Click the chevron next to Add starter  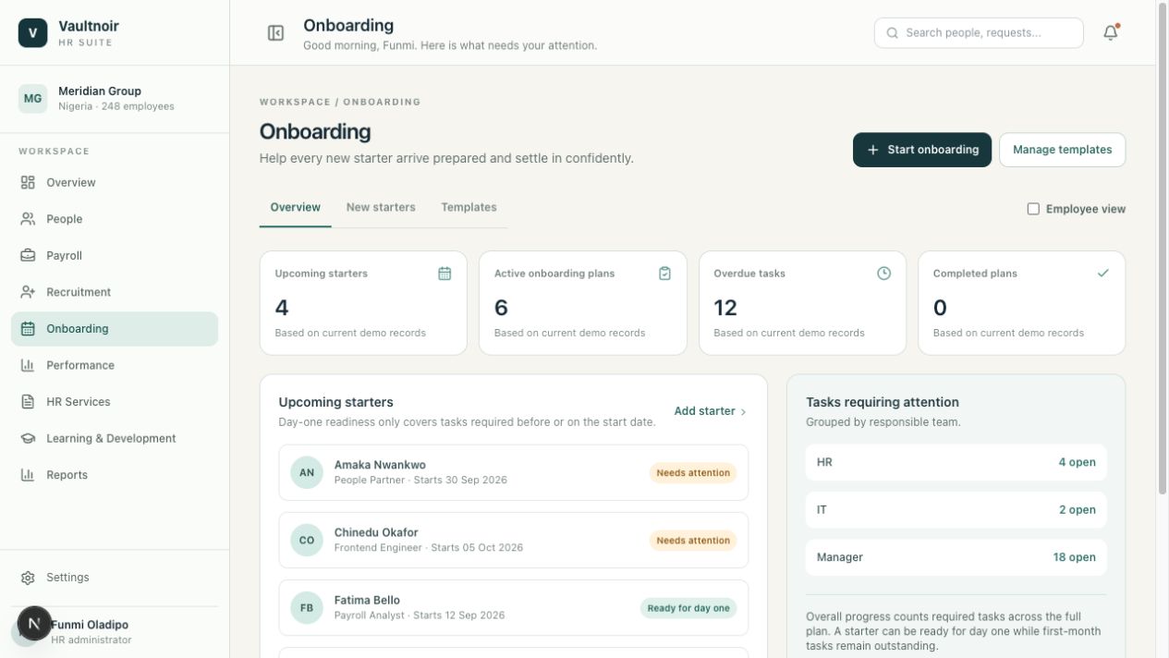tap(743, 412)
